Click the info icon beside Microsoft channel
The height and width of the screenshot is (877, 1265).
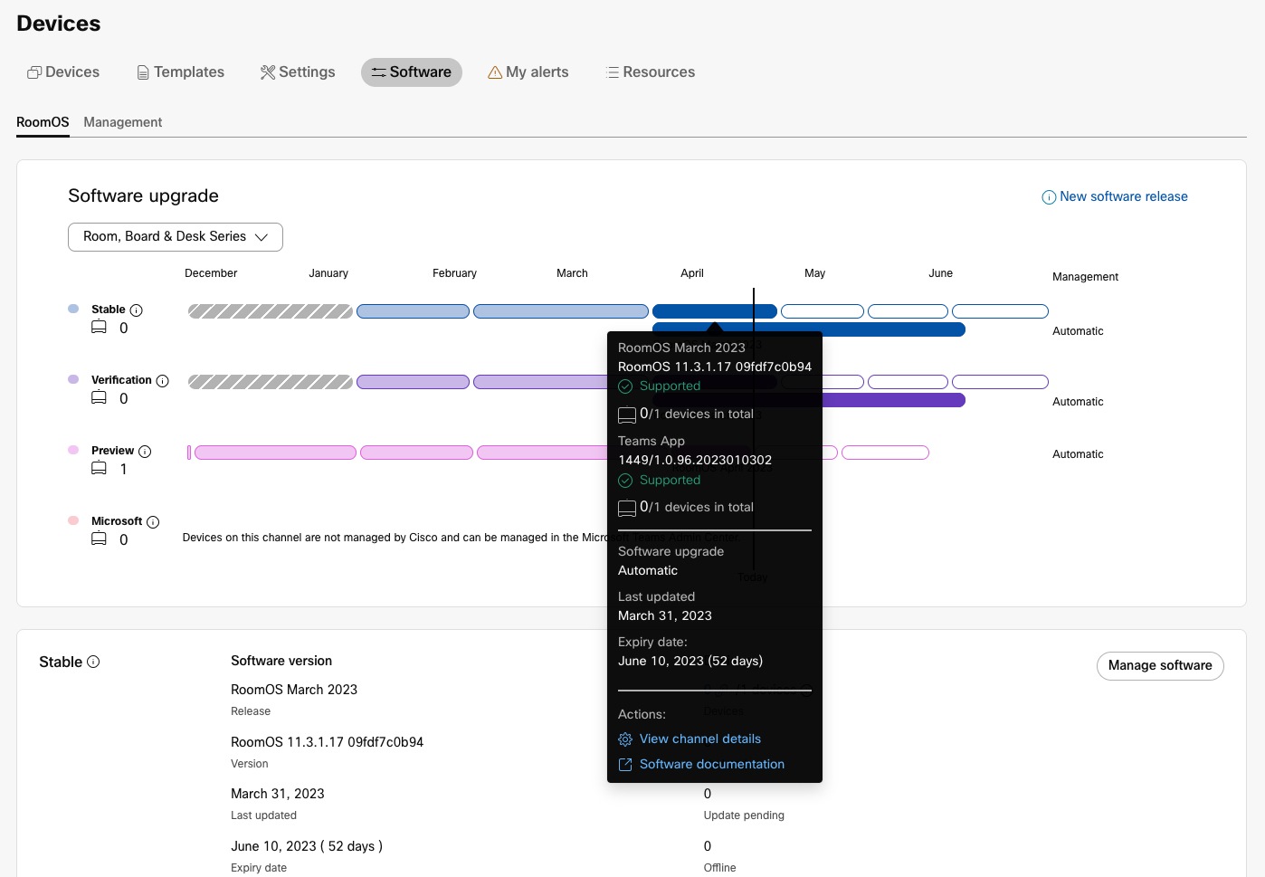point(153,522)
